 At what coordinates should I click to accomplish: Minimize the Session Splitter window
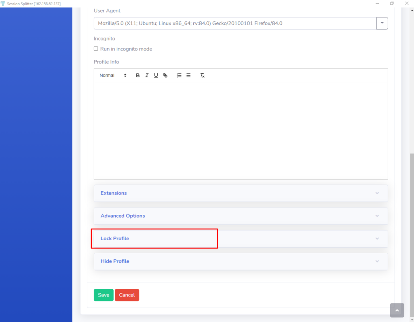[x=377, y=3]
